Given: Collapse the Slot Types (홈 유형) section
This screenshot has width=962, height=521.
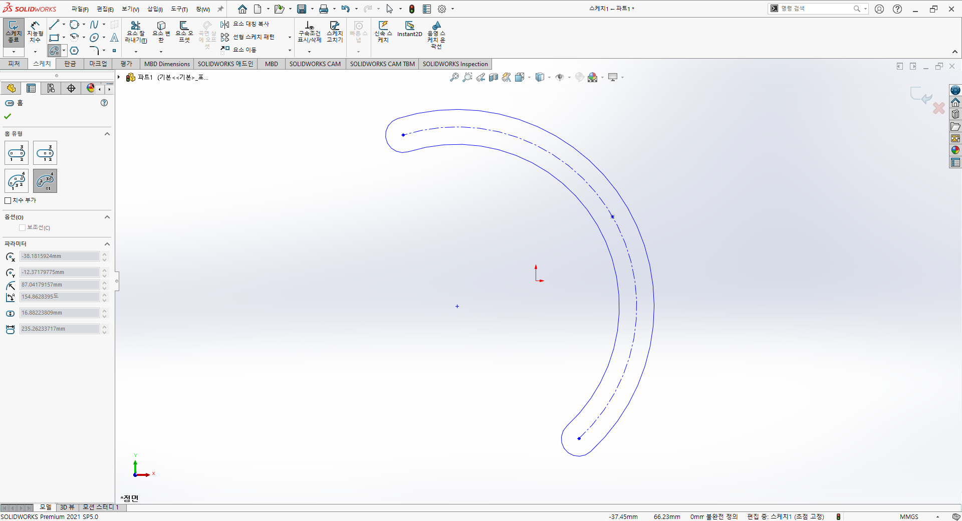Looking at the screenshot, I should (x=107, y=134).
